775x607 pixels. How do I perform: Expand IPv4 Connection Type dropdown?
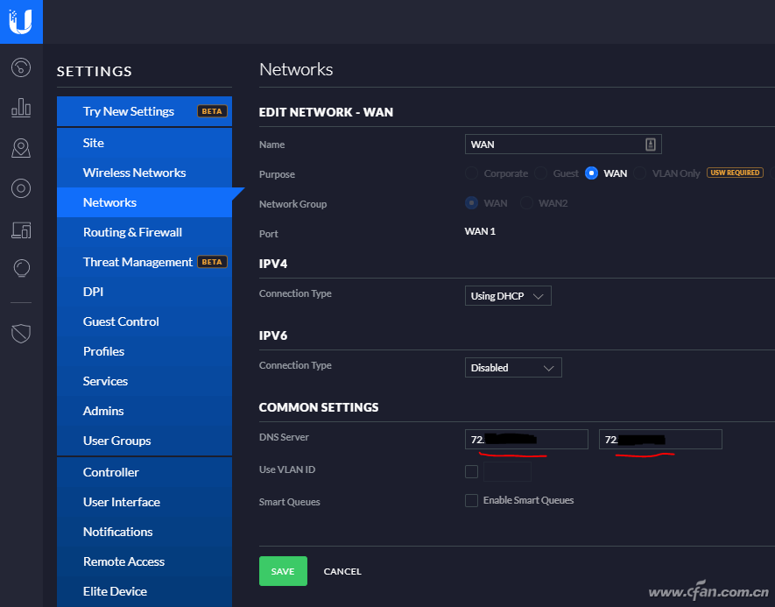point(508,296)
